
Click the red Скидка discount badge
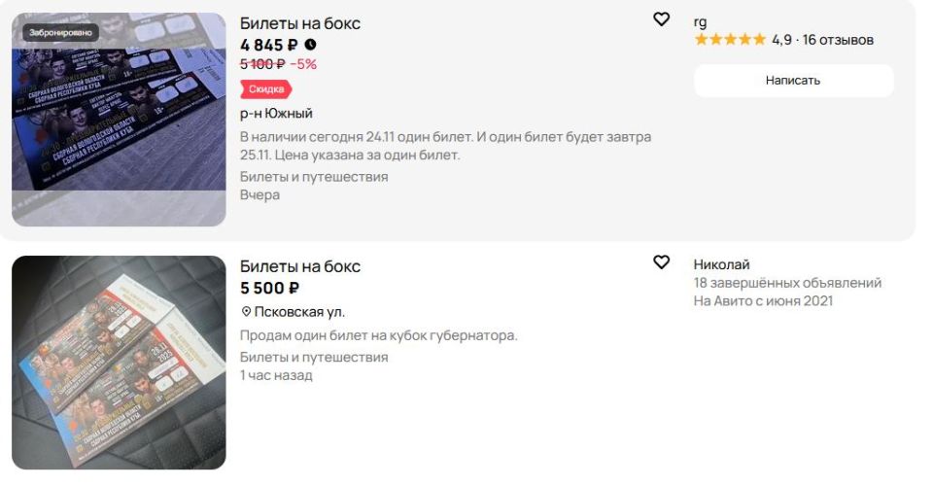point(265,89)
